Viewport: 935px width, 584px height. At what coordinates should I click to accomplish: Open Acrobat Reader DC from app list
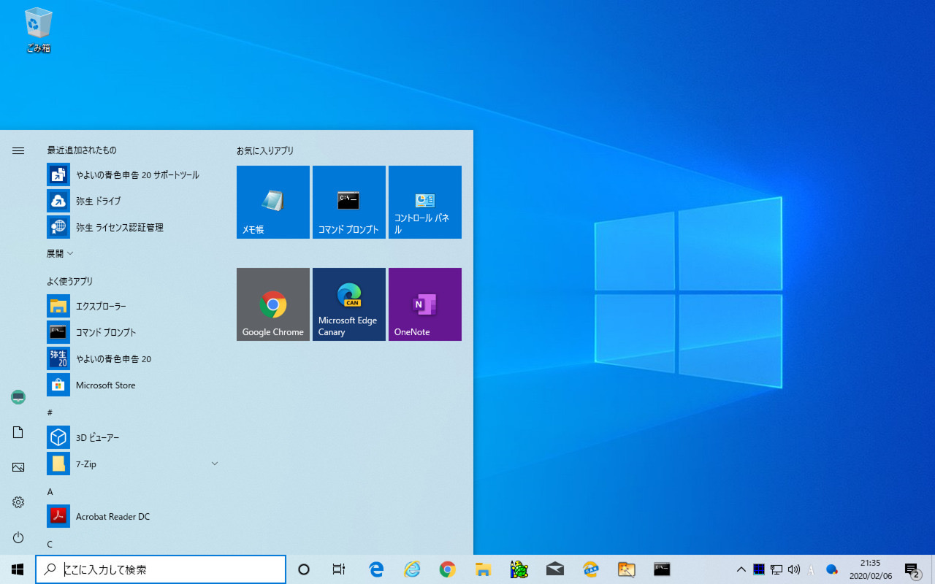[112, 516]
